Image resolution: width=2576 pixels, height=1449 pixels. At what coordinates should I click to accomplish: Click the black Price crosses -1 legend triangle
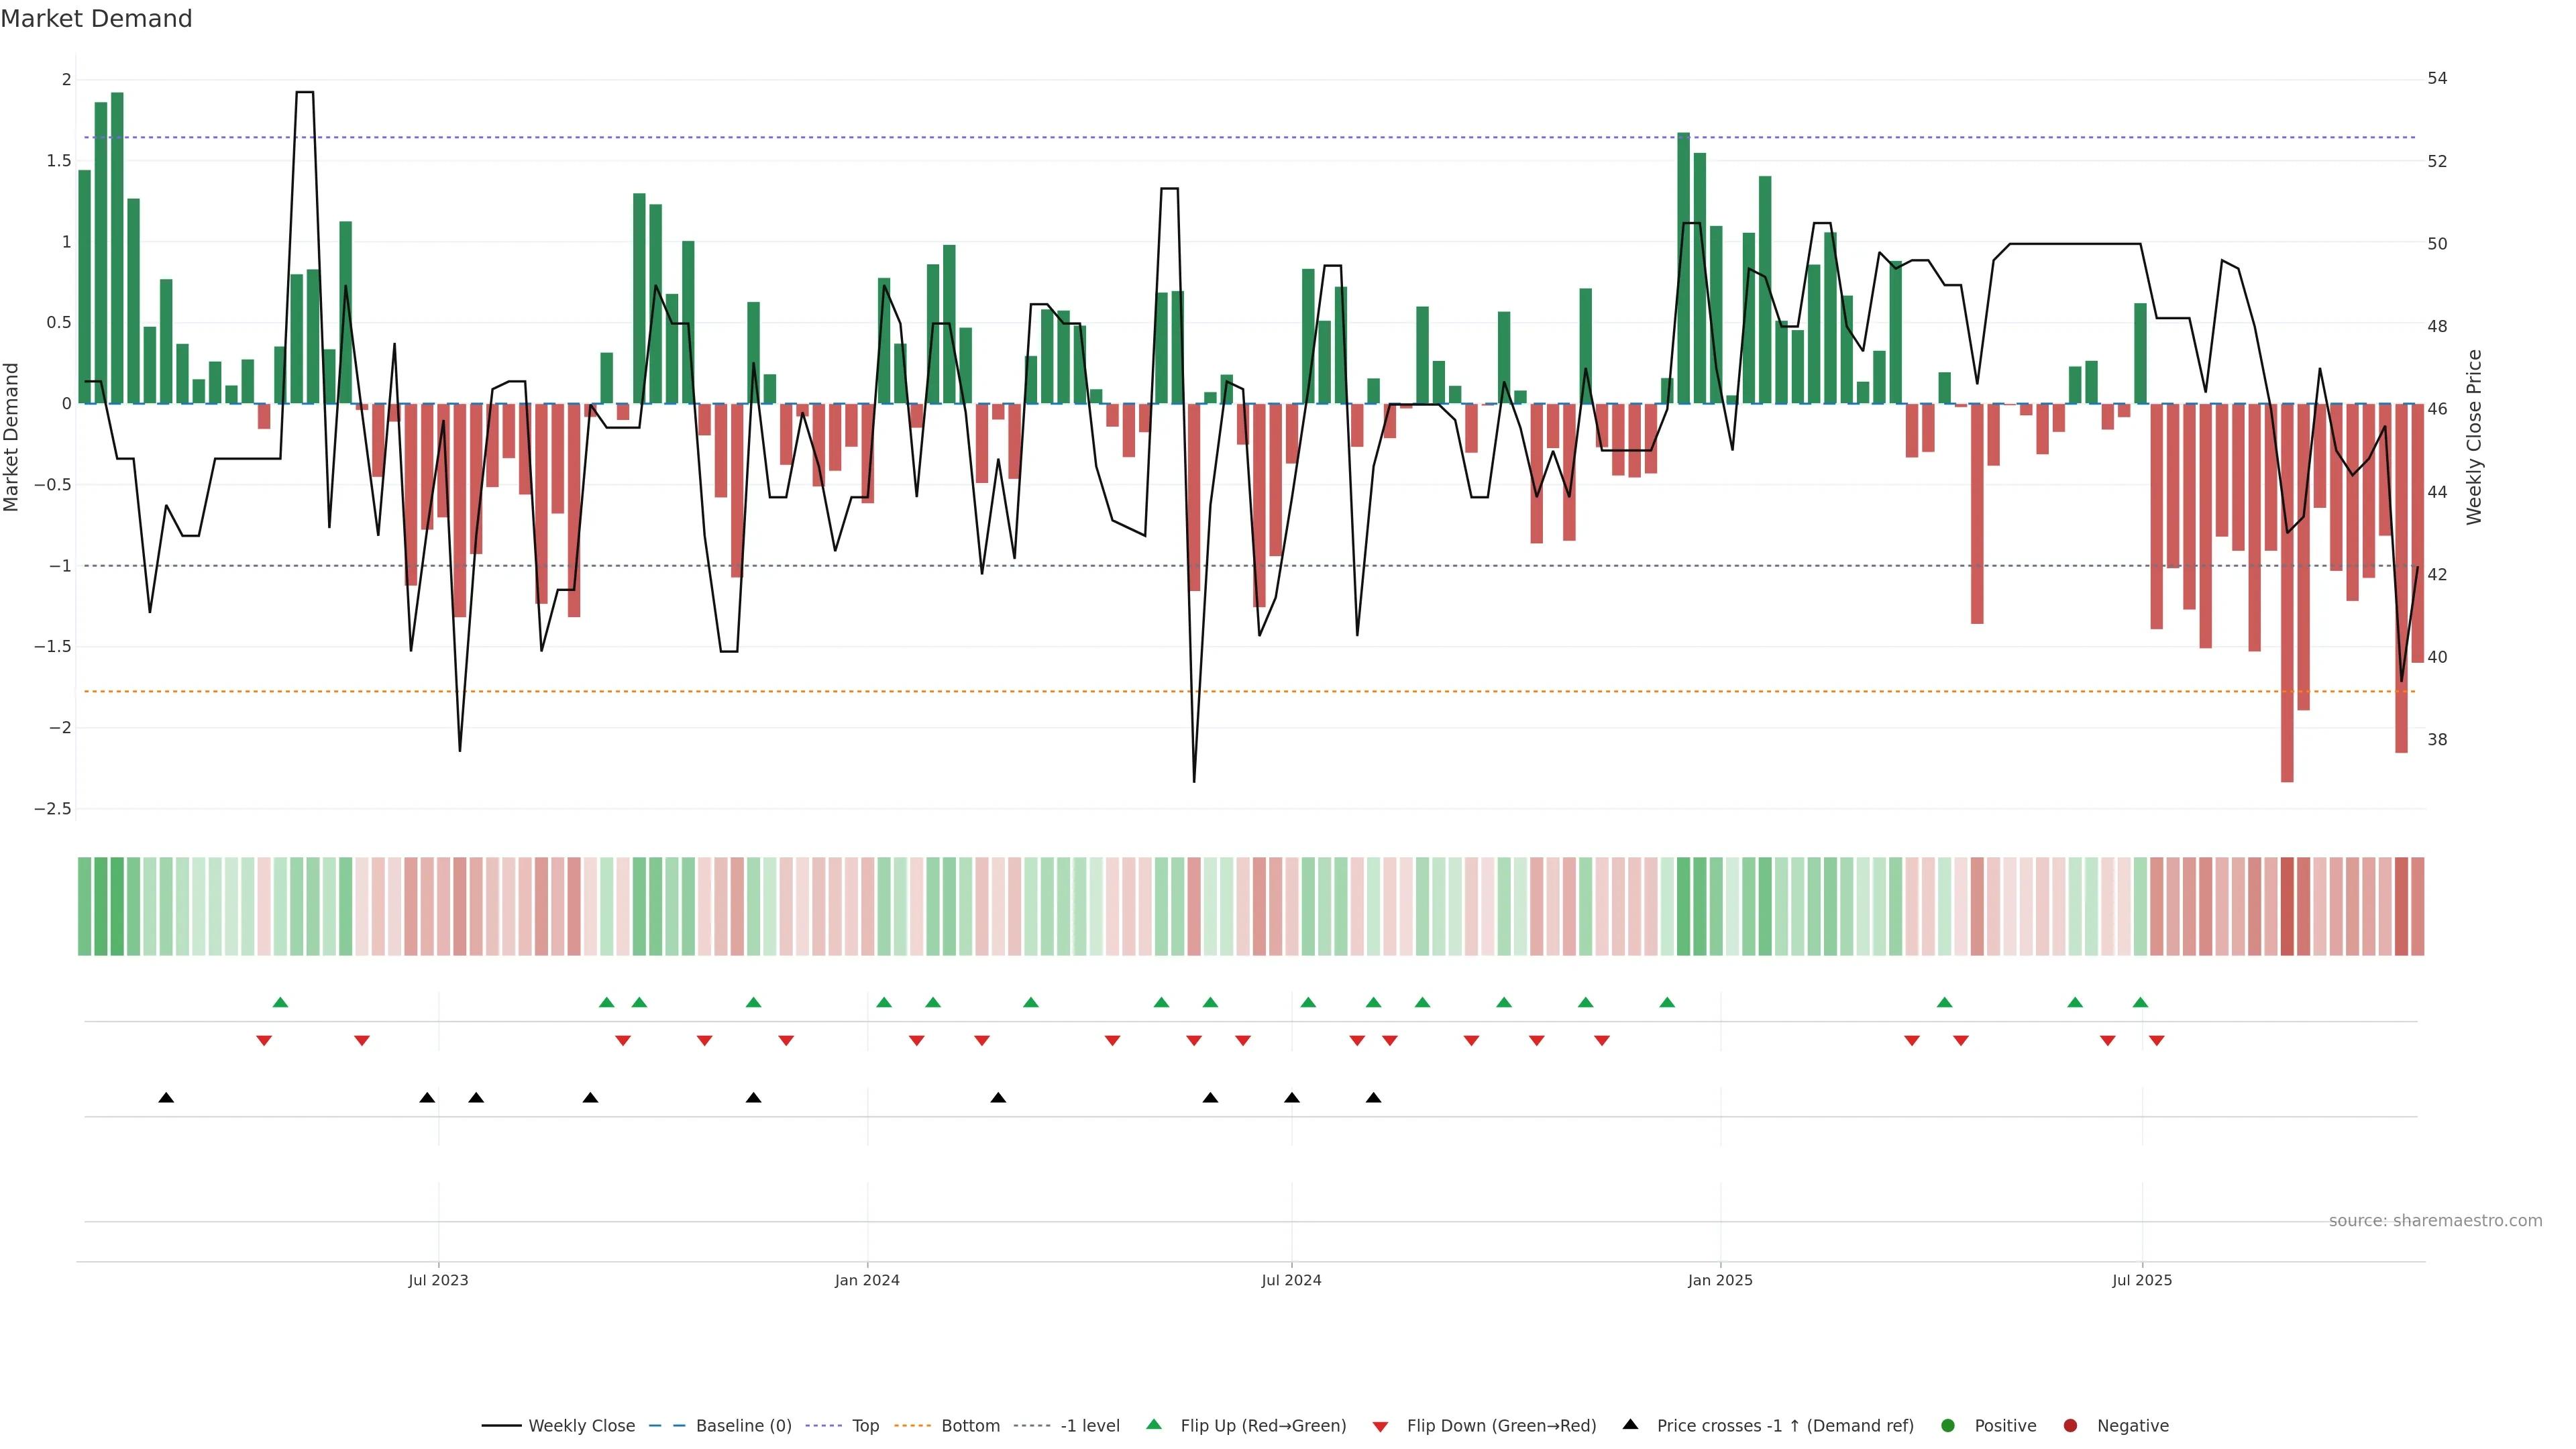[x=1630, y=1425]
